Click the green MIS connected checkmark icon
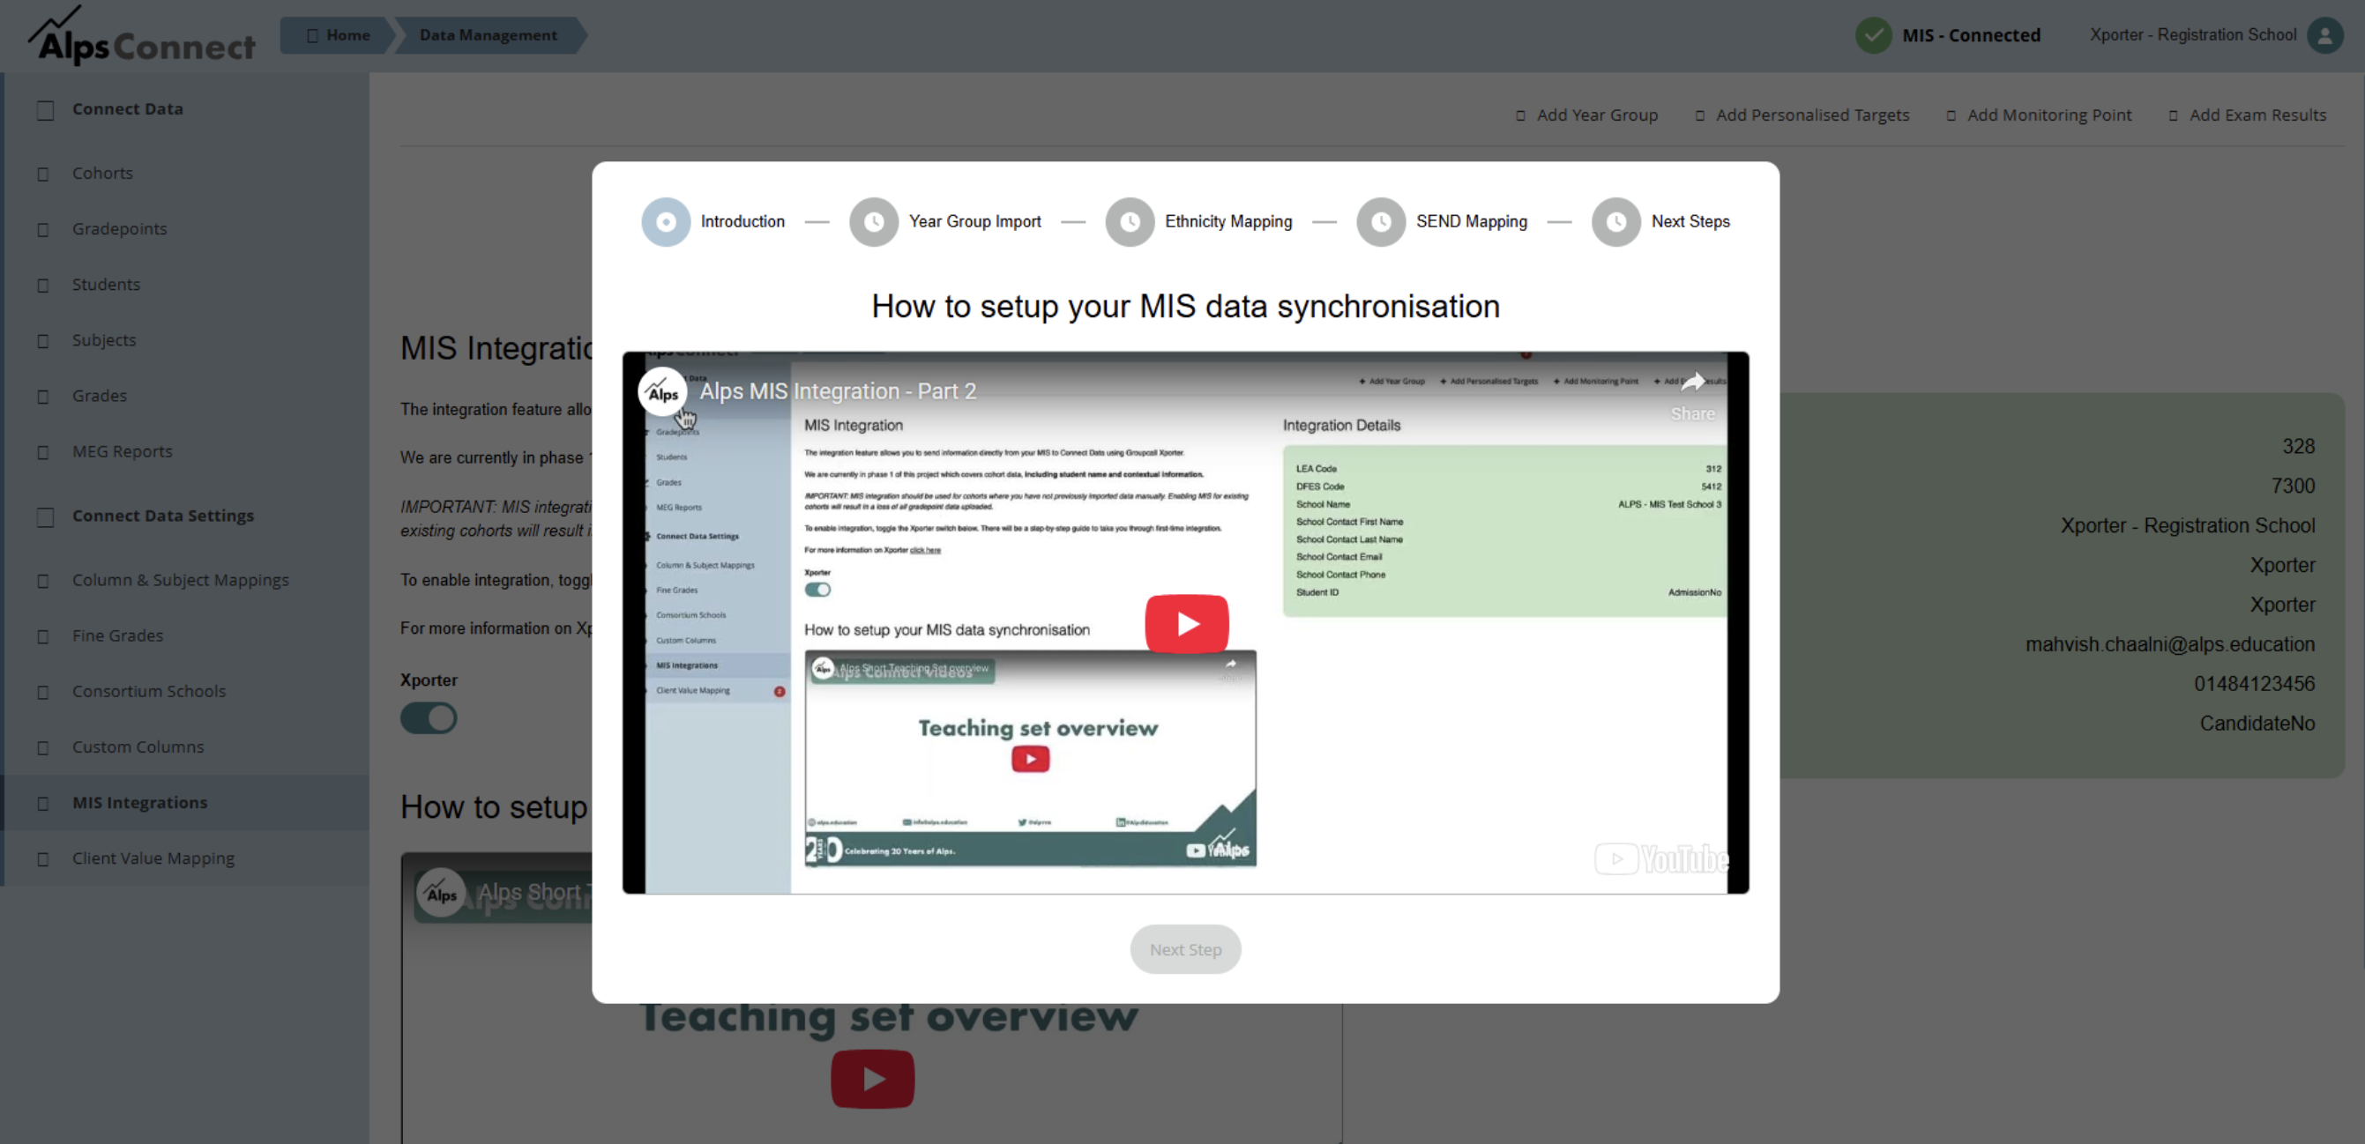The height and width of the screenshot is (1144, 2365). pos(1873,35)
